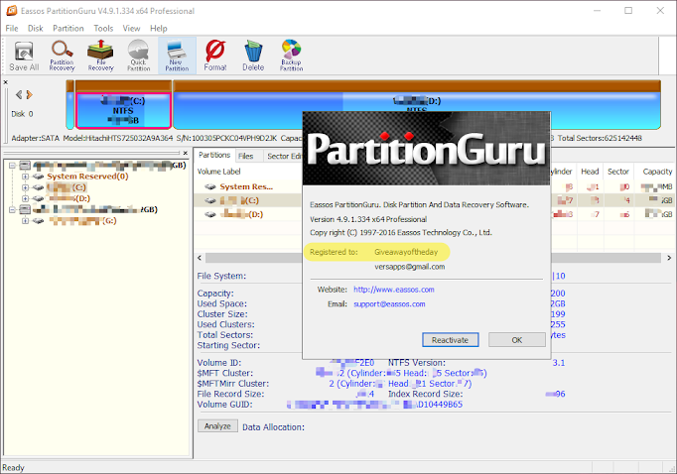677x474 pixels.
Task: Switch to the Files tab
Action: pyautogui.click(x=245, y=156)
